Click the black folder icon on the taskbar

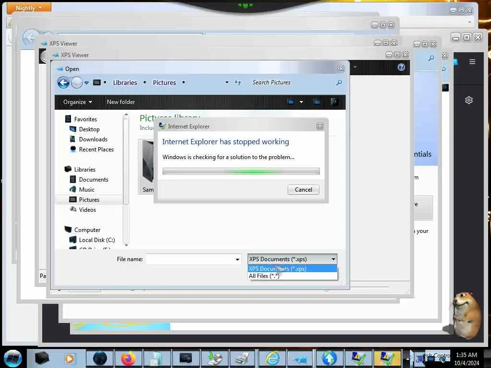tap(42, 358)
